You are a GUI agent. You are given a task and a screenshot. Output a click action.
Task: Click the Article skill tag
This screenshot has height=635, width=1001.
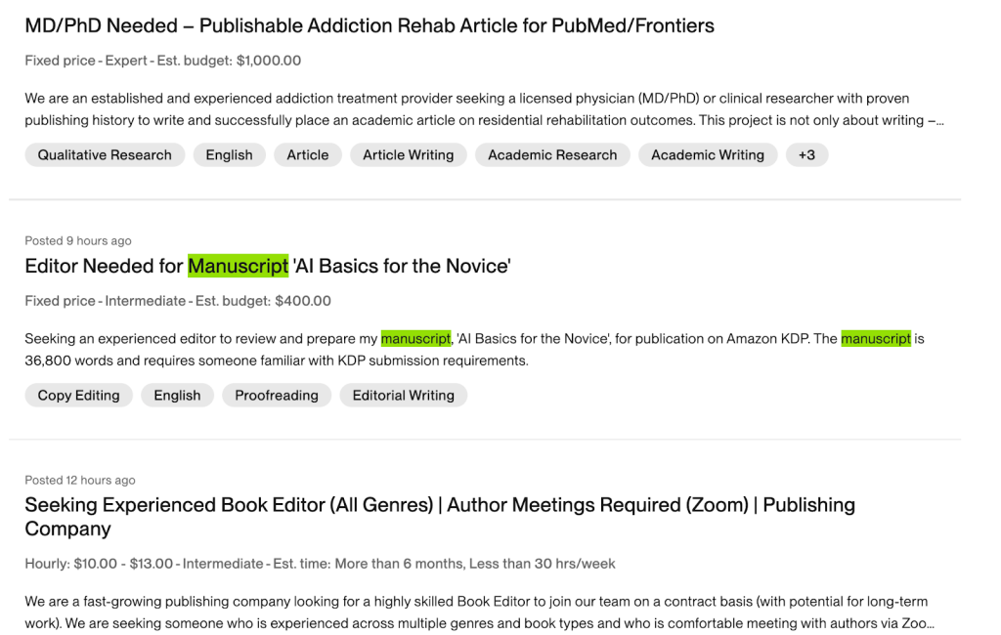pos(308,154)
